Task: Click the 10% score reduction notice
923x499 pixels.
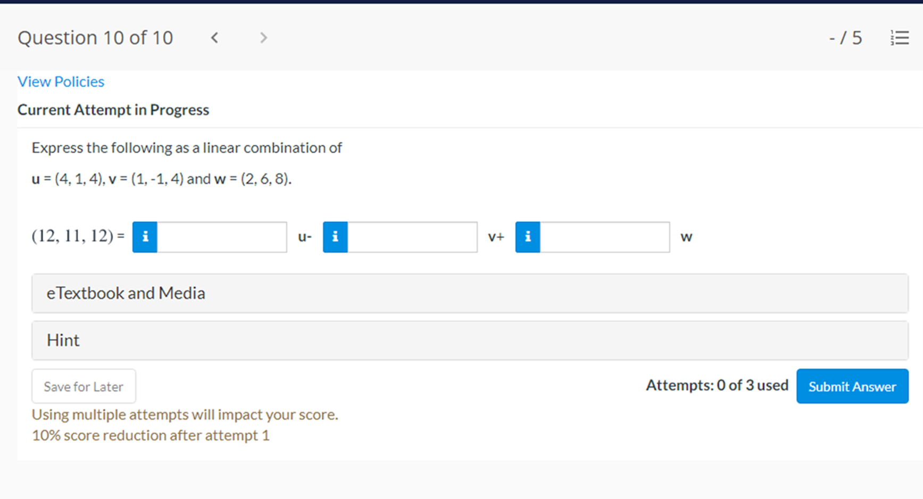Action: click(x=151, y=435)
